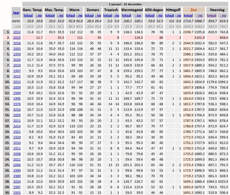The image size is (230, 195).
Task: Click the highlighted Zon column header
Action: click(x=194, y=10)
